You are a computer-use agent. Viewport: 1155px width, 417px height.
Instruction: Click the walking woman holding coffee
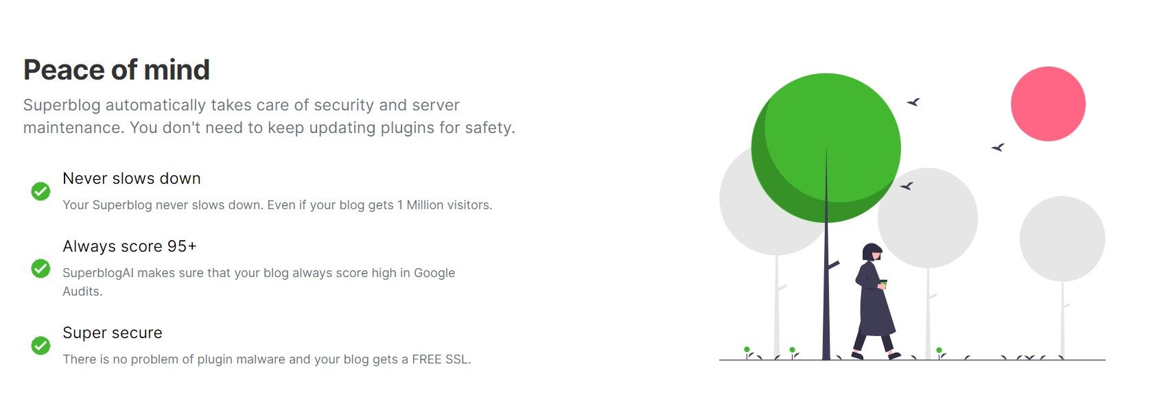pos(875,301)
